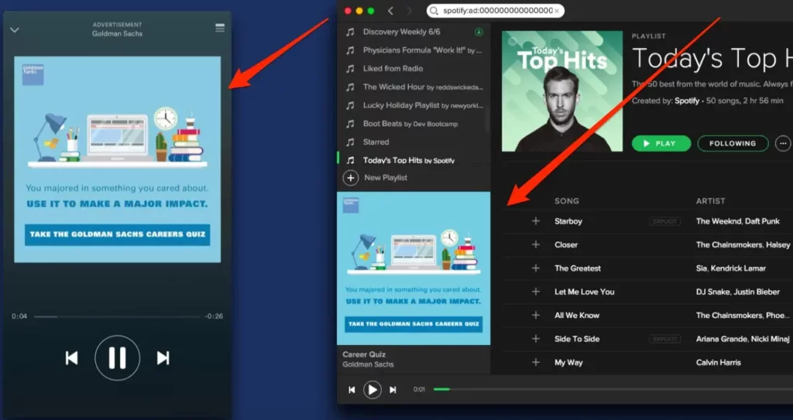Go to previous track in mobile player
This screenshot has height=420, width=793.
[x=71, y=357]
